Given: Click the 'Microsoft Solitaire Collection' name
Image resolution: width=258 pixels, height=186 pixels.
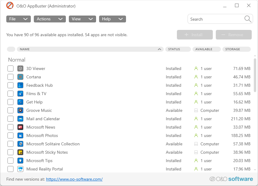Looking at the screenshot, I should (x=53, y=144).
